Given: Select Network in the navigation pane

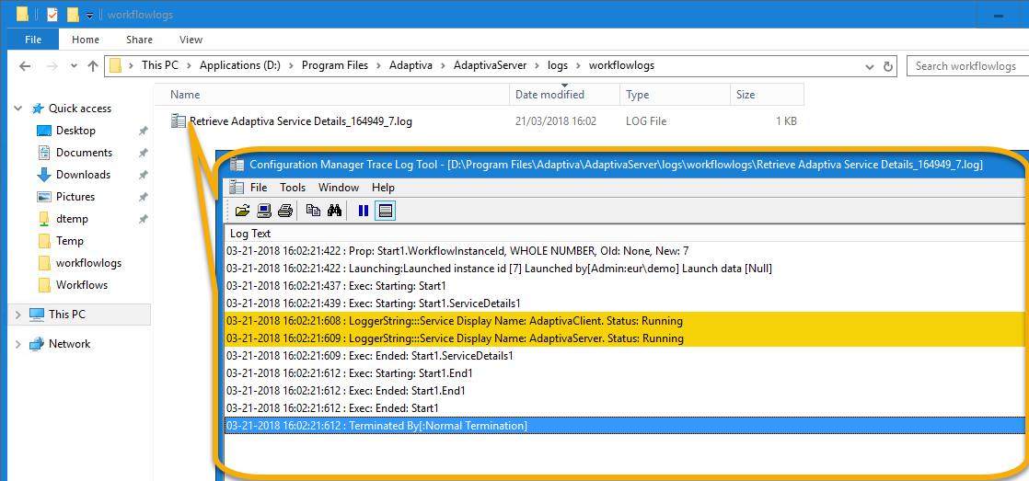Looking at the screenshot, I should point(69,344).
